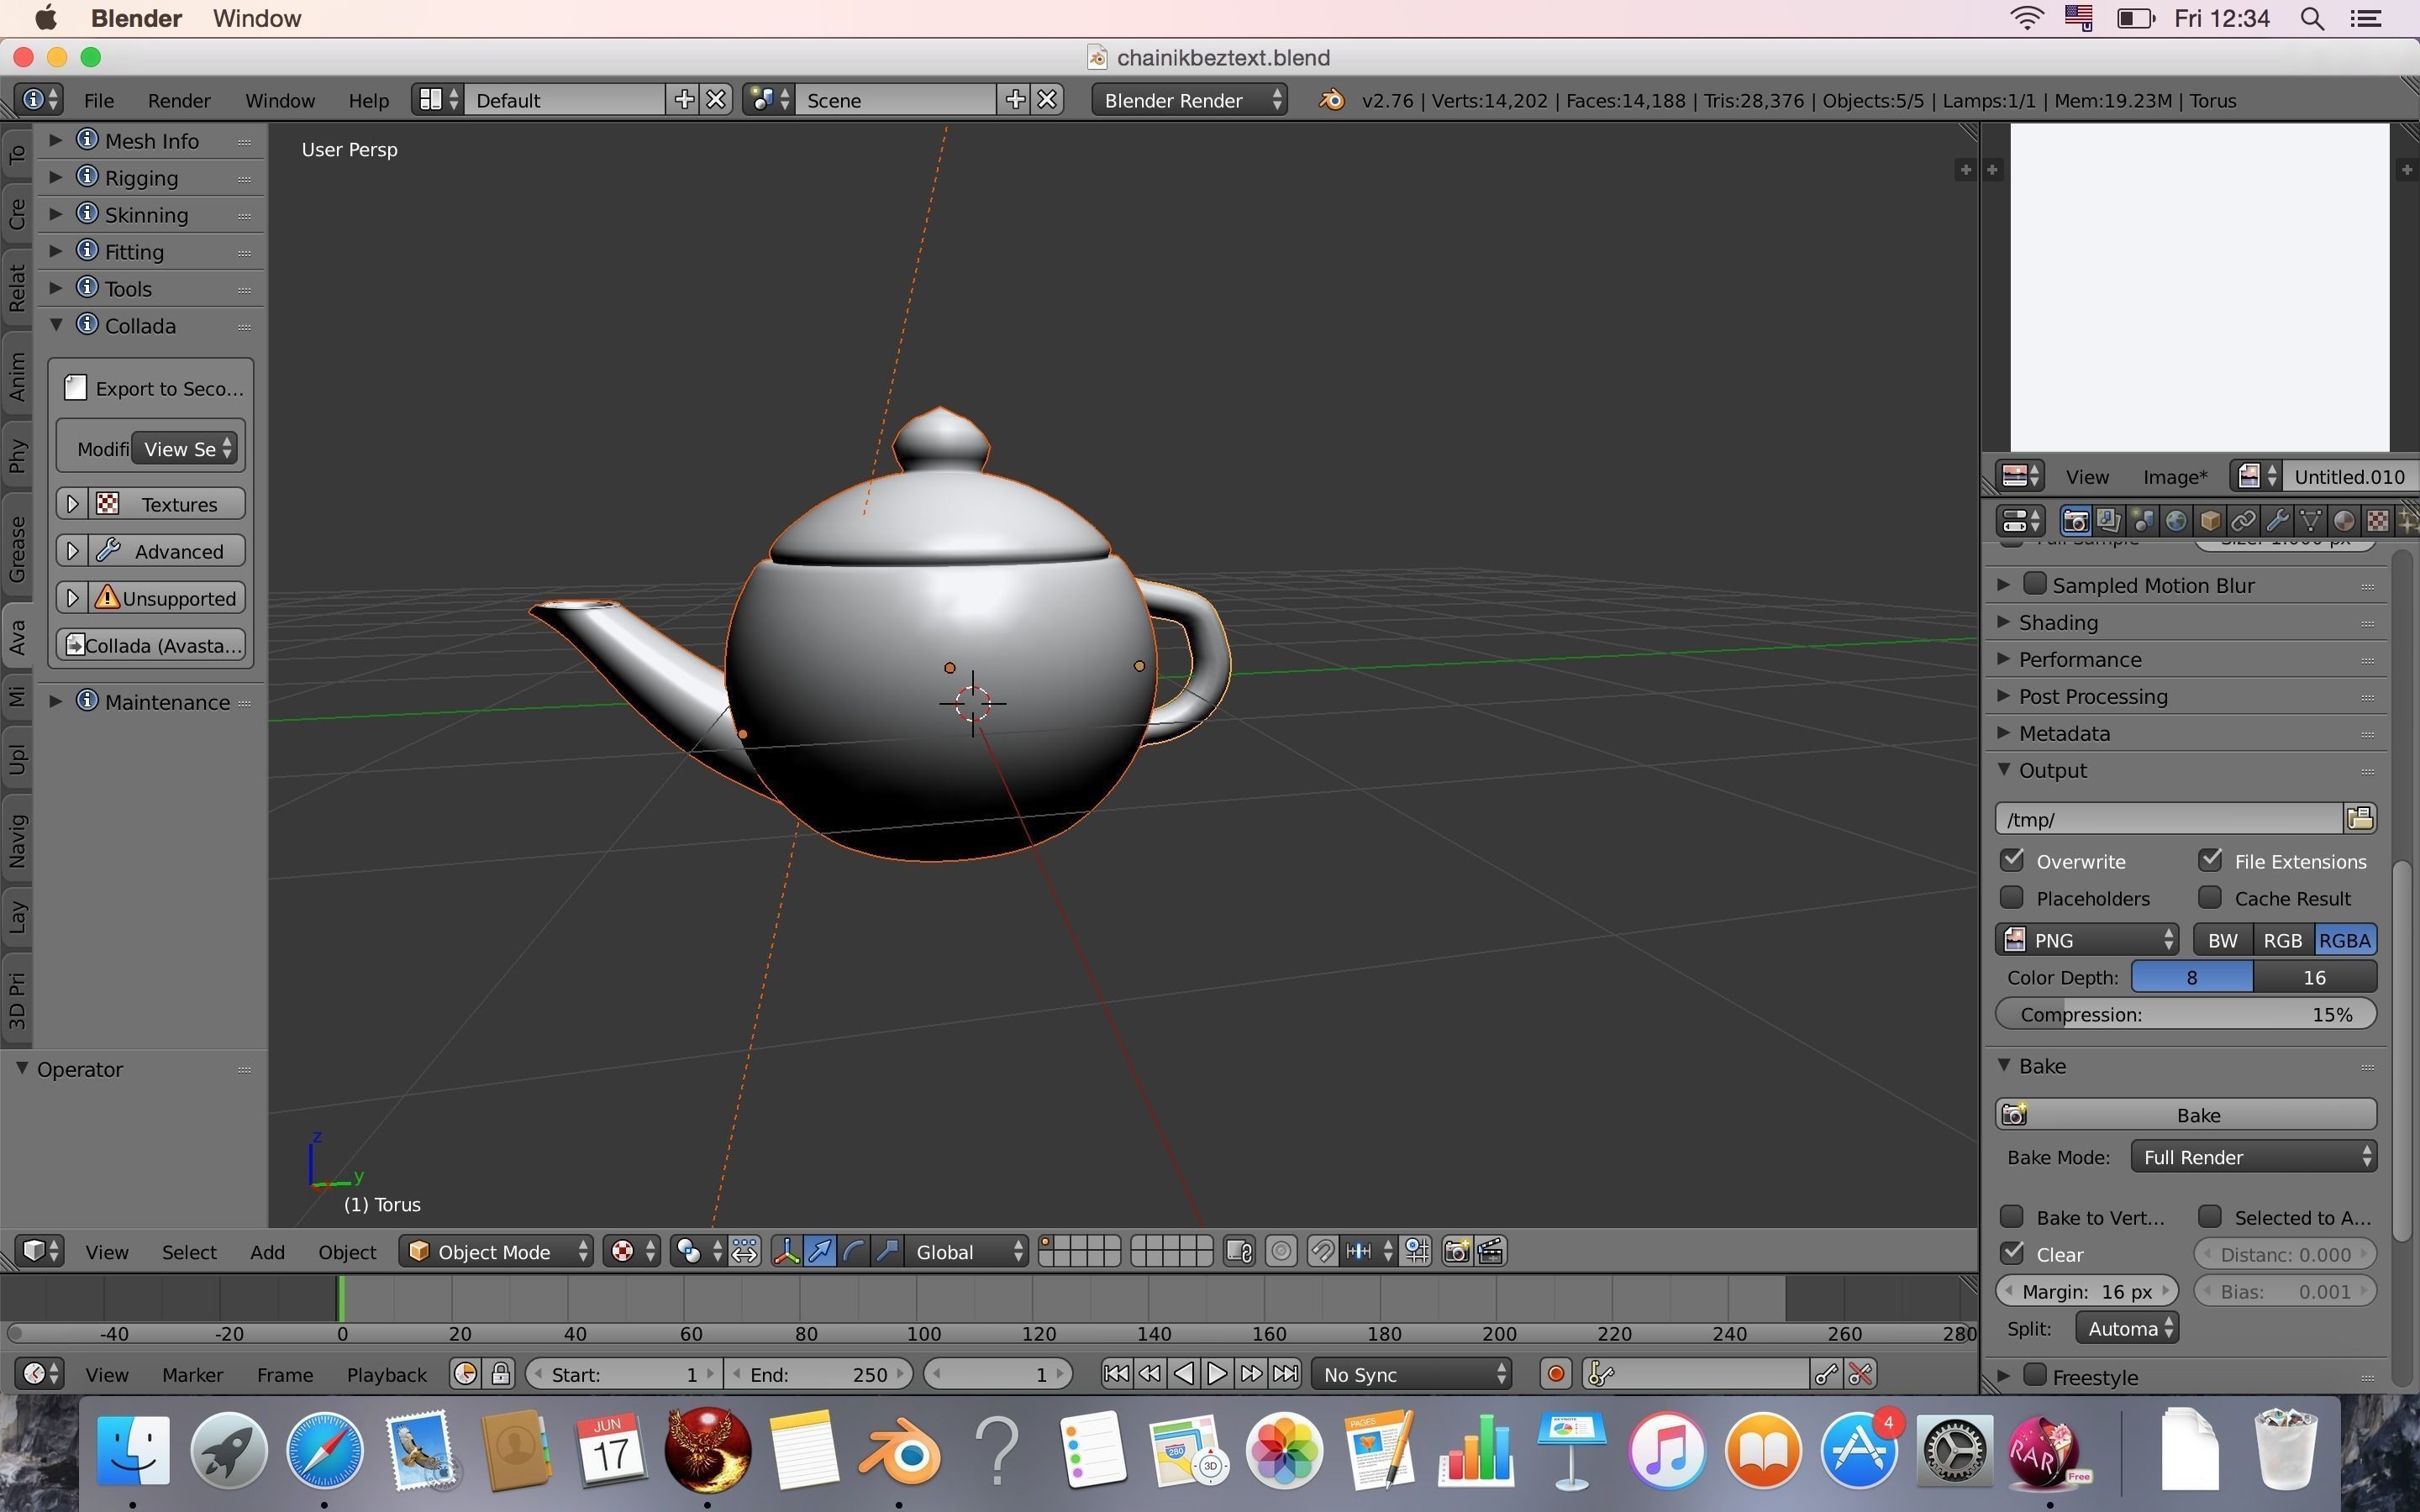
Task: Expand the Shading render panel
Action: click(2004, 621)
